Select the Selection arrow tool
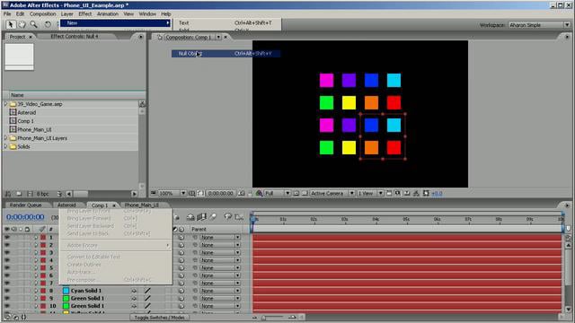The image size is (575, 323). [x=11, y=24]
